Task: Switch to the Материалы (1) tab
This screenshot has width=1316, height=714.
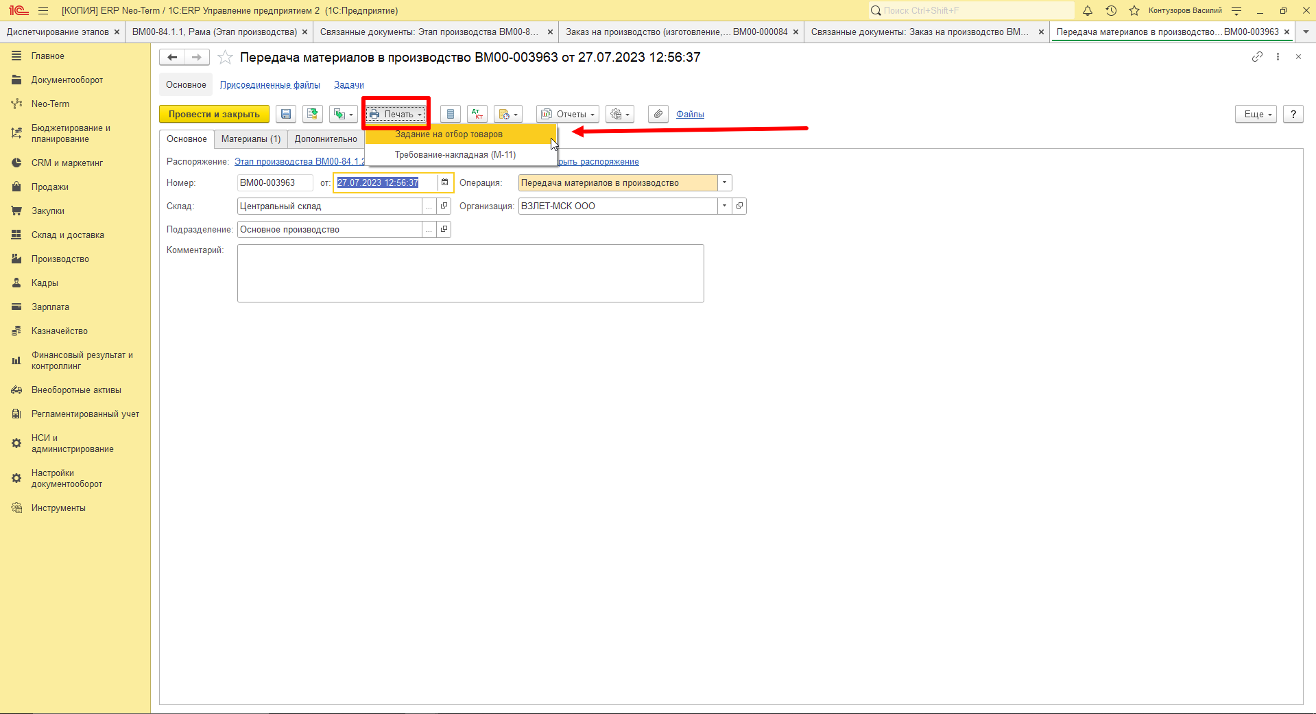Action: pyautogui.click(x=251, y=139)
